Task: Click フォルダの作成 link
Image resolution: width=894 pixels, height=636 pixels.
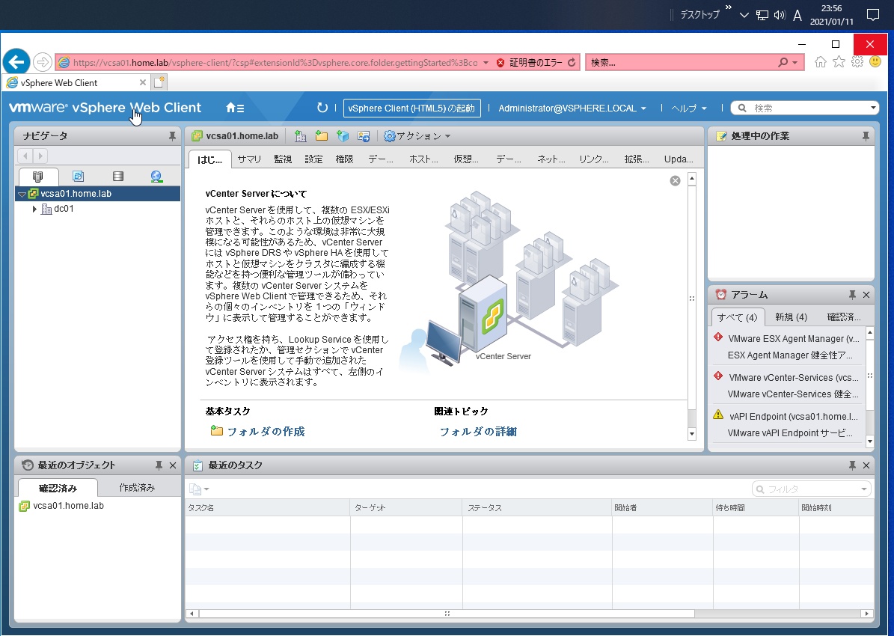Action: [266, 432]
